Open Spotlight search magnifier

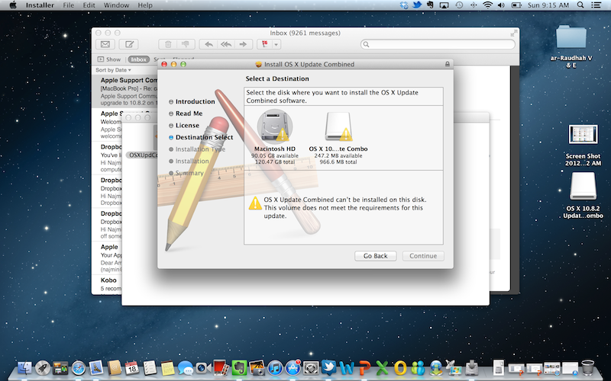[x=580, y=5]
